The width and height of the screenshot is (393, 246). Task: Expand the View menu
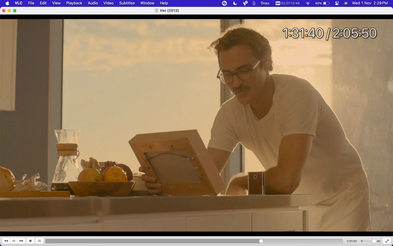pos(56,3)
